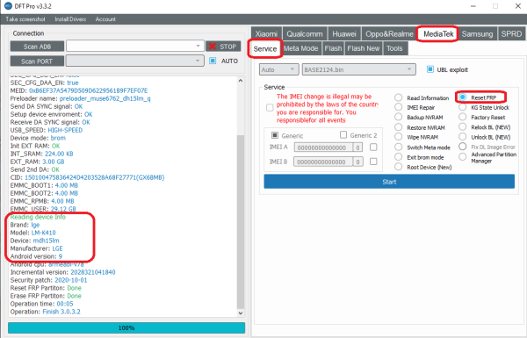
Task: Click the log panel scrollbar thumb
Action: pos(241,222)
